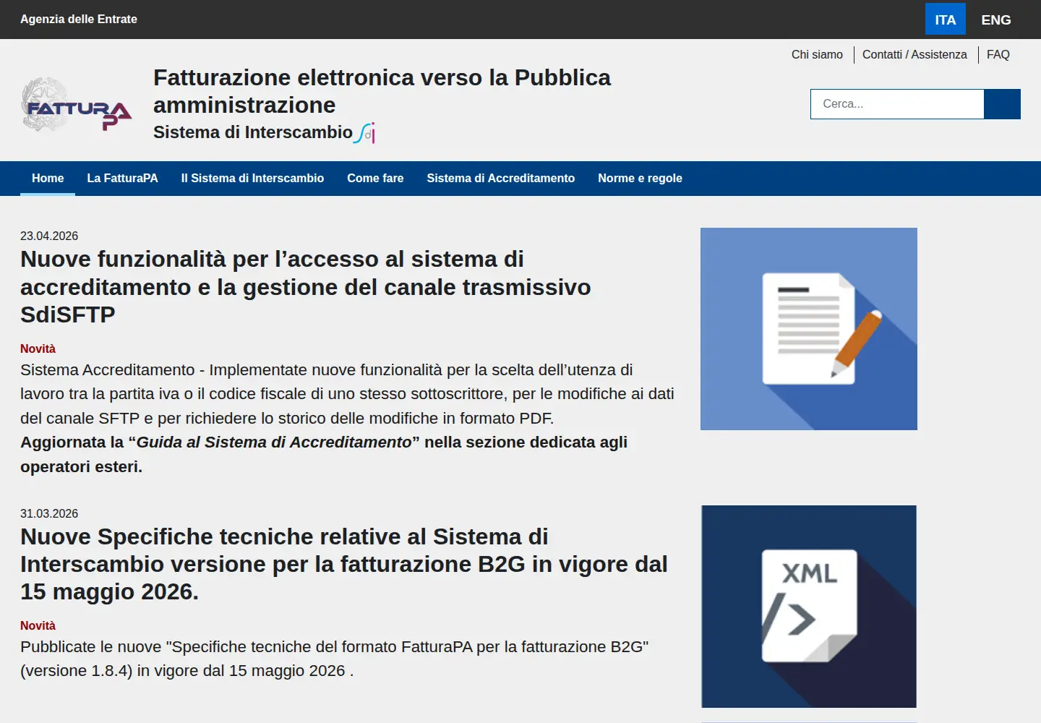Click the page title Fatturazione elettronica

tap(382, 91)
